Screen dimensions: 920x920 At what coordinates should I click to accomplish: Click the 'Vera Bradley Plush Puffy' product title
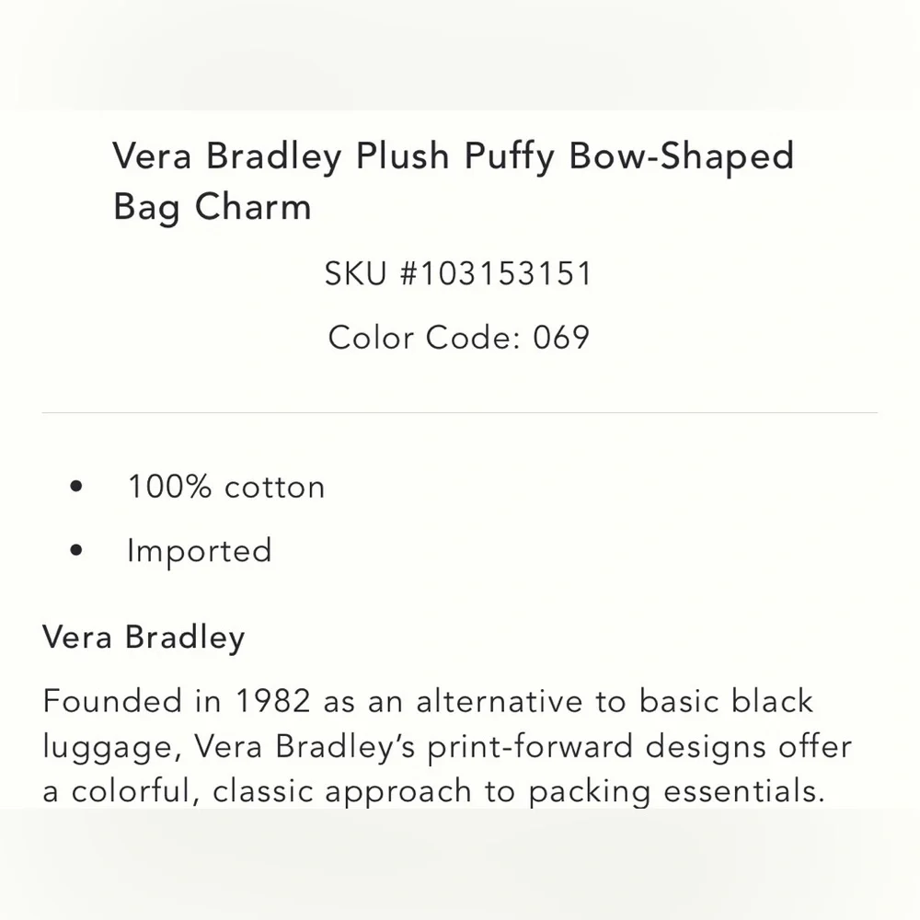click(x=453, y=180)
